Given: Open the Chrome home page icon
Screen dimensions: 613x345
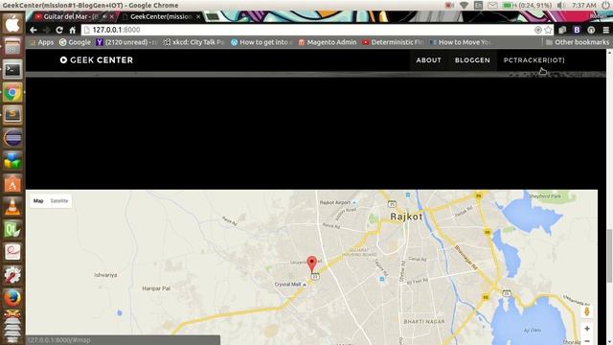Looking at the screenshot, I should pyautogui.click(x=73, y=30).
